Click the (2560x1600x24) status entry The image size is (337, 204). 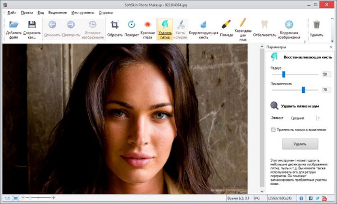[x=280, y=198]
